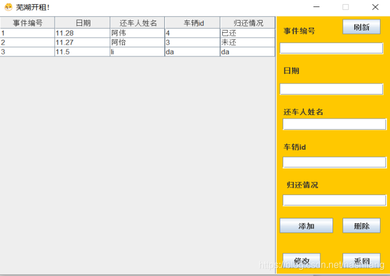Select vehicle id cell in 阿怡 row
This screenshot has height=276, width=390.
(192, 42)
